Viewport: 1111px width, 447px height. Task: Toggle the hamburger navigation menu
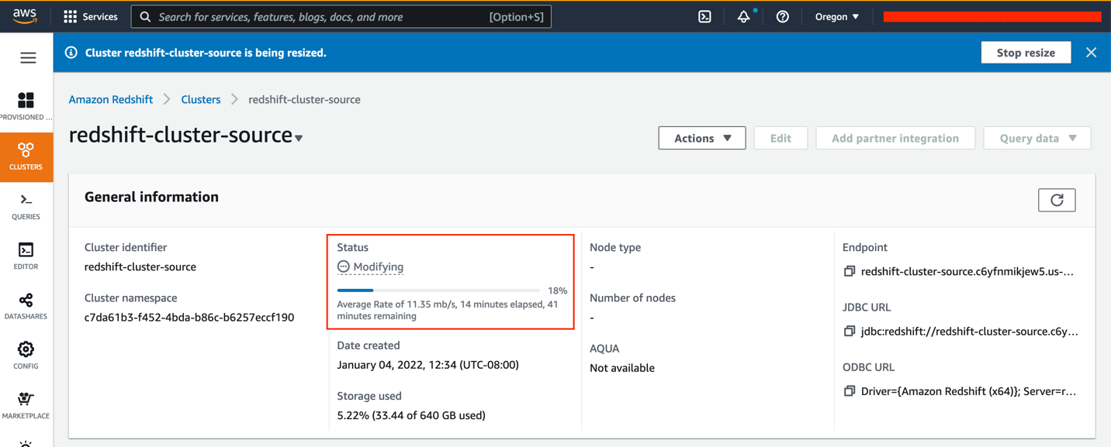pos(28,58)
